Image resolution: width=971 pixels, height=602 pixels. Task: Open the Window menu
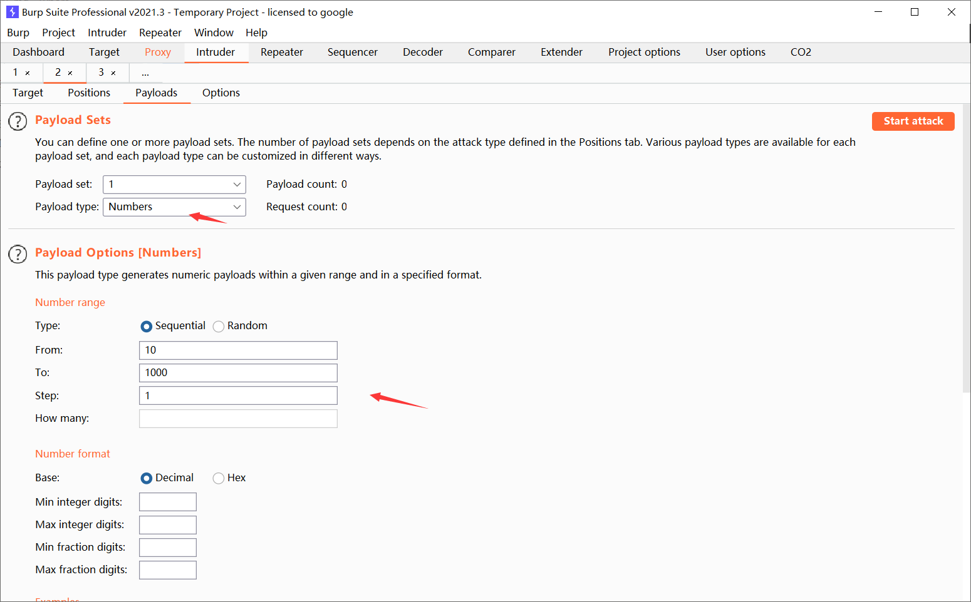(214, 33)
